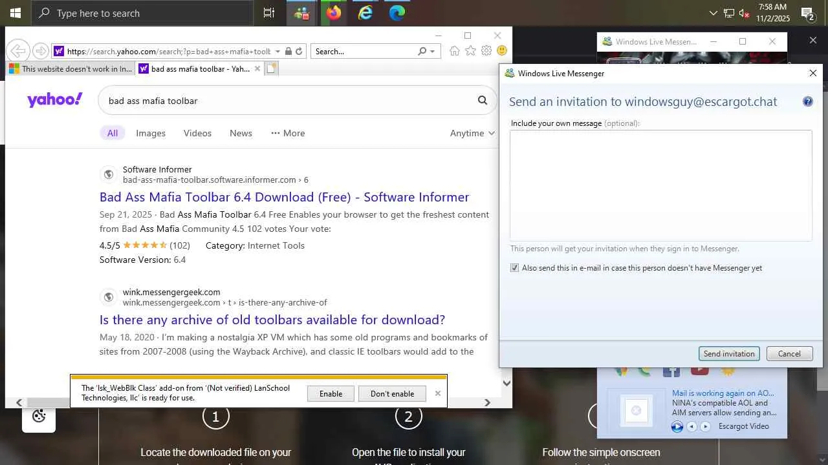This screenshot has width=828, height=465.
Task: Click the IE 'Search...' input box
Action: point(364,51)
